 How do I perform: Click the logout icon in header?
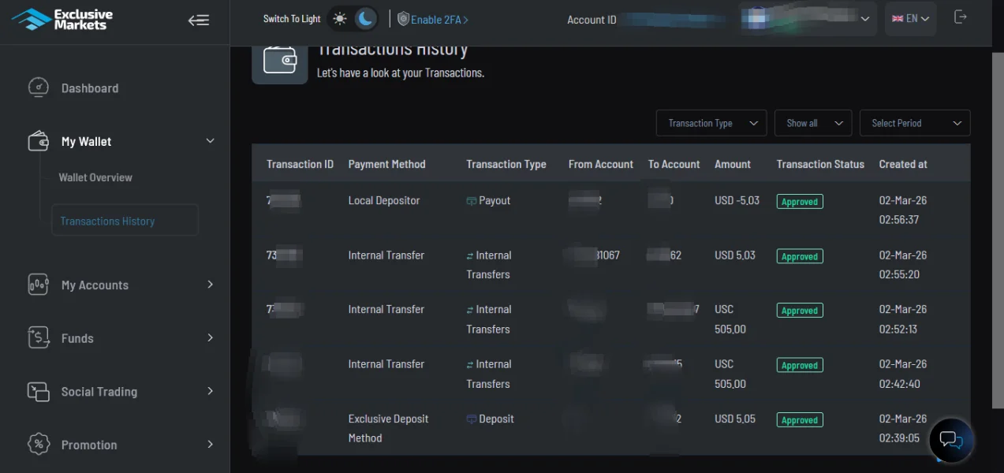960,17
